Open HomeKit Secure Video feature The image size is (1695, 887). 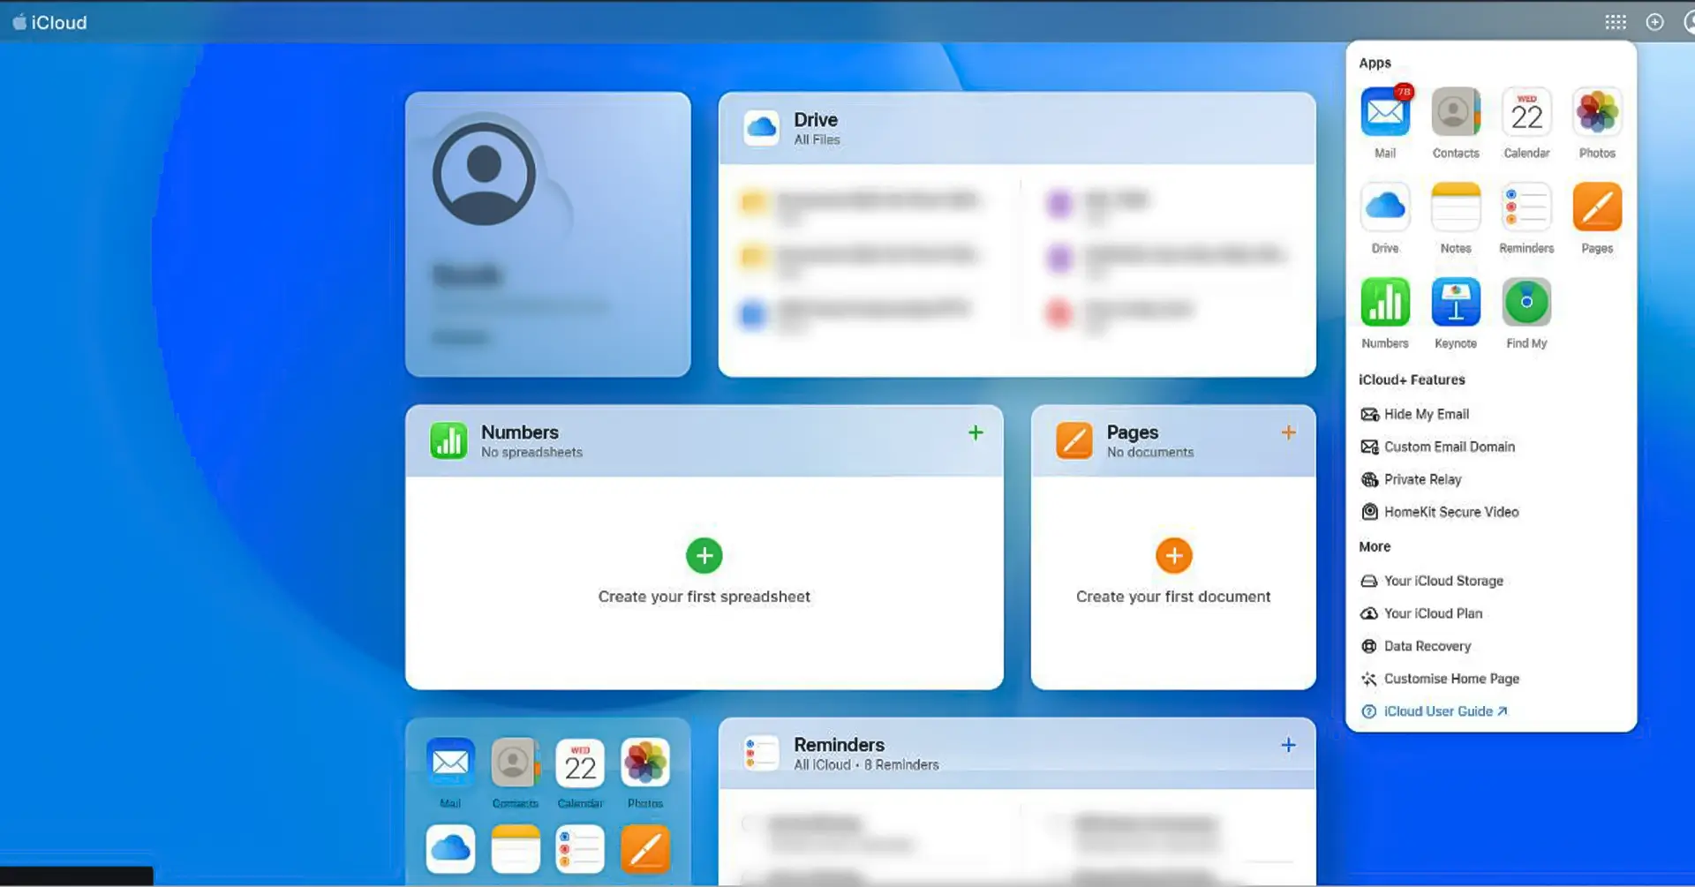point(1440,512)
